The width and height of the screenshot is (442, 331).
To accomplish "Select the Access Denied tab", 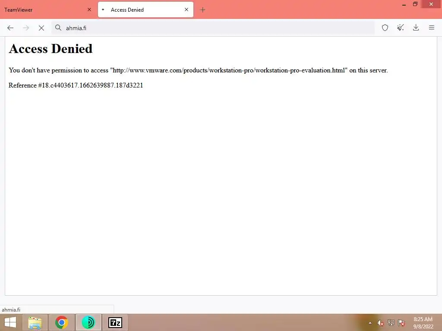I will 145,9.
